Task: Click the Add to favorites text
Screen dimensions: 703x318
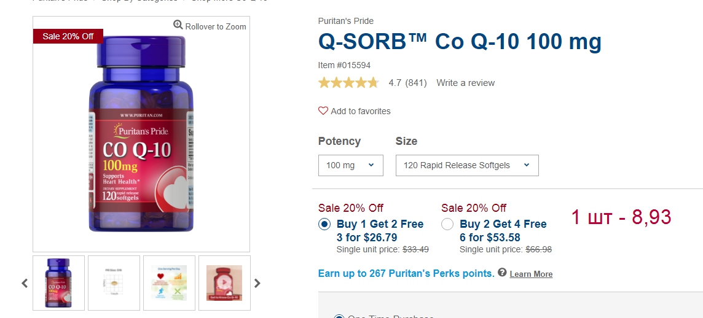Action: (x=360, y=111)
